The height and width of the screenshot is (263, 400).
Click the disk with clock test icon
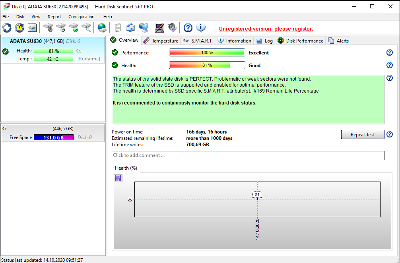(x=61, y=28)
